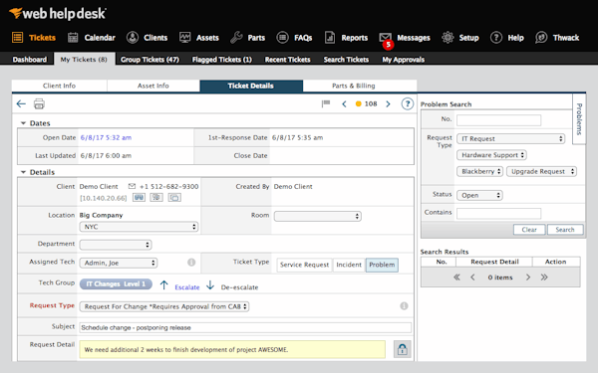Click the lock icon beside Request Detail
The width and height of the screenshot is (598, 373).
[403, 349]
